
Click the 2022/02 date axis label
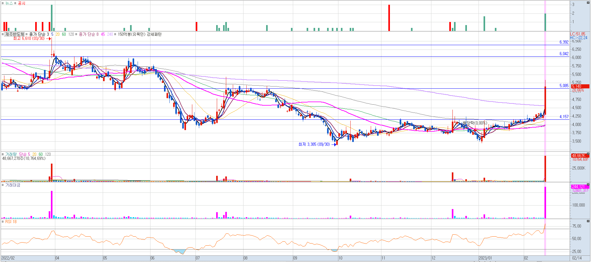[8, 258]
